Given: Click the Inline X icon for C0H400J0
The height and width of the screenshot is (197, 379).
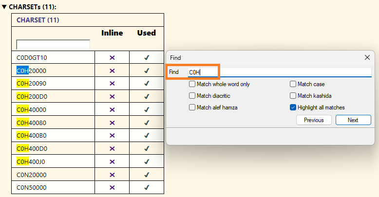Looking at the screenshot, I should tap(112, 161).
